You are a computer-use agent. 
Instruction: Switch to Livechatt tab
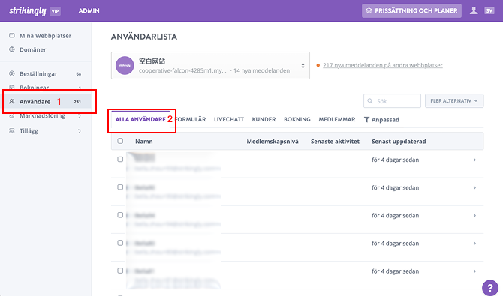[x=229, y=119]
